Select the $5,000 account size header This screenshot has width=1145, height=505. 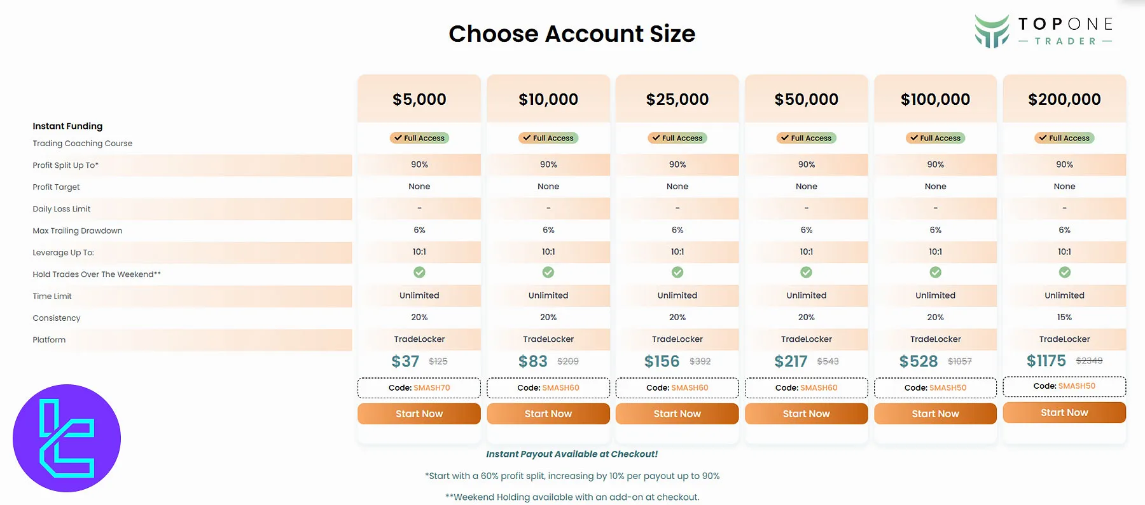419,99
